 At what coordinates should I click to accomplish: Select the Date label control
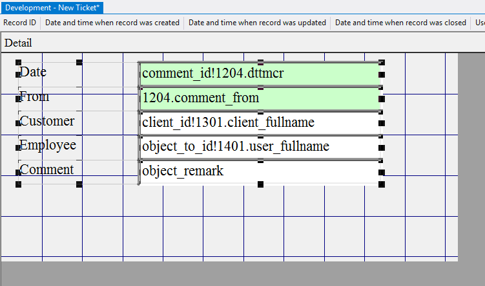point(34,72)
